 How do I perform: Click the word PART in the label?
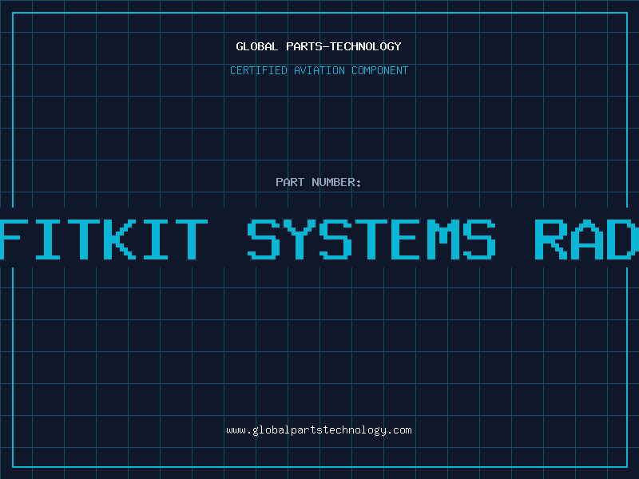tap(289, 182)
